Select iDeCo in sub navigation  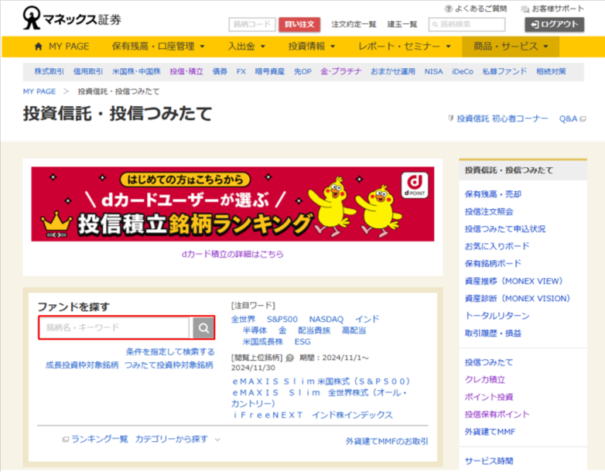(462, 71)
